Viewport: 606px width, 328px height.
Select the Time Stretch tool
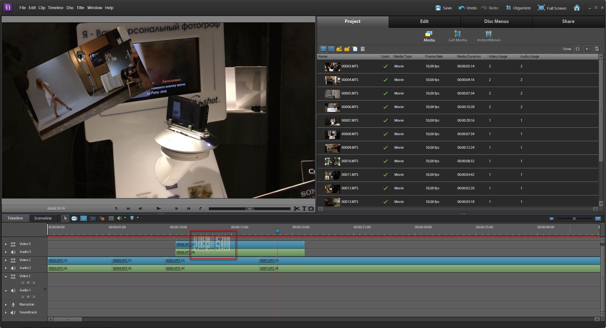click(74, 218)
